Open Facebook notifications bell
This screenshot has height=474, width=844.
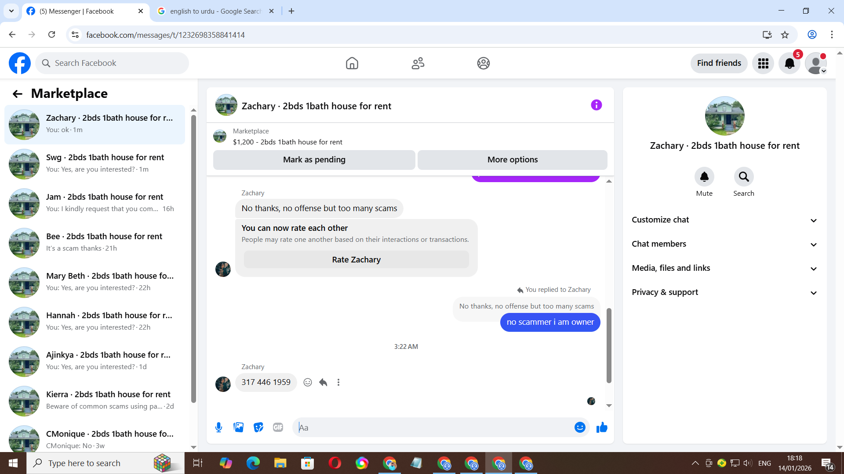click(789, 63)
